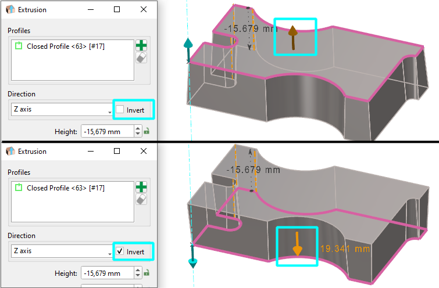The height and width of the screenshot is (288, 439).
Task: Maximize the bottom Extrusion dialog
Action: pyautogui.click(x=117, y=152)
